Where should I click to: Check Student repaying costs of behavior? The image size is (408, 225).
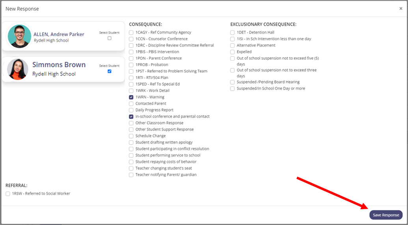tap(131, 162)
